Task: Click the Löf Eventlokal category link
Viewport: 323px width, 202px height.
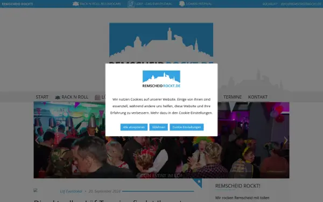Action: coord(71,191)
